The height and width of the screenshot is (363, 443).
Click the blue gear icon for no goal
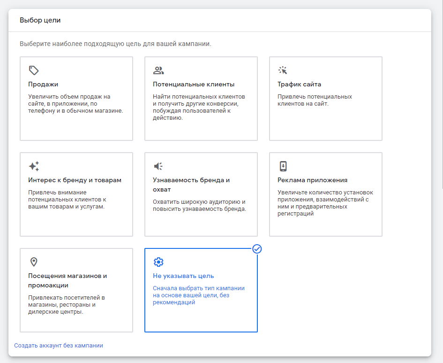(158, 262)
